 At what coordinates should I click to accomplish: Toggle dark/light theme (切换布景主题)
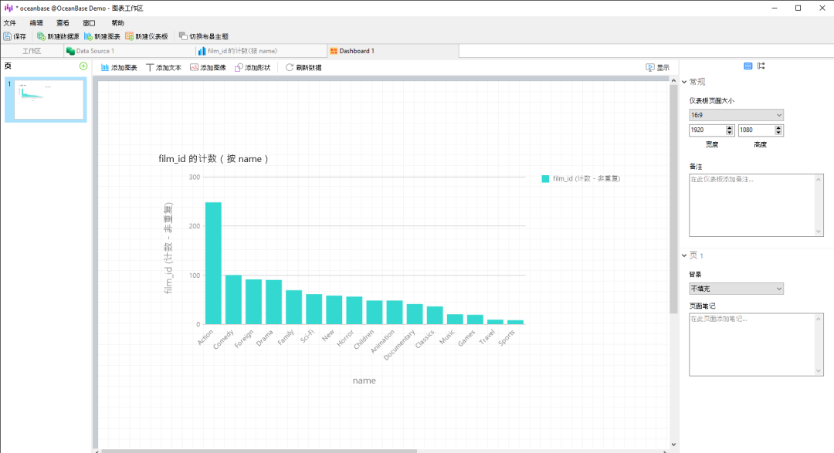(x=203, y=37)
